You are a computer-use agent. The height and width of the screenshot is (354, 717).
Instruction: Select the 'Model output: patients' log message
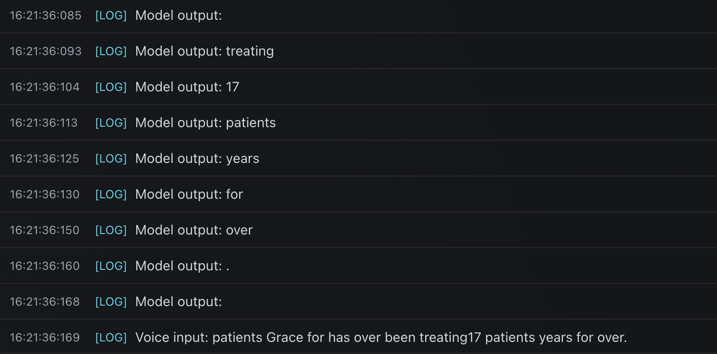point(205,123)
